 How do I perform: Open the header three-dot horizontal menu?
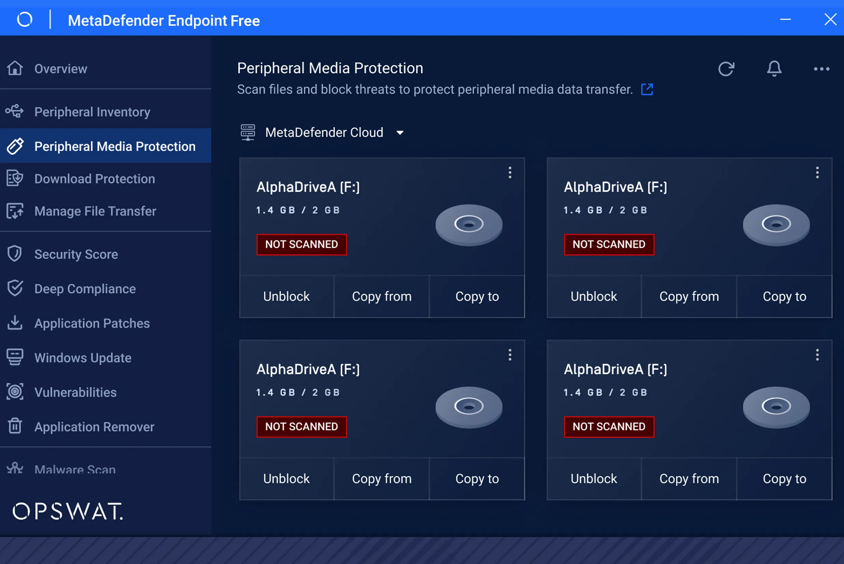(822, 69)
